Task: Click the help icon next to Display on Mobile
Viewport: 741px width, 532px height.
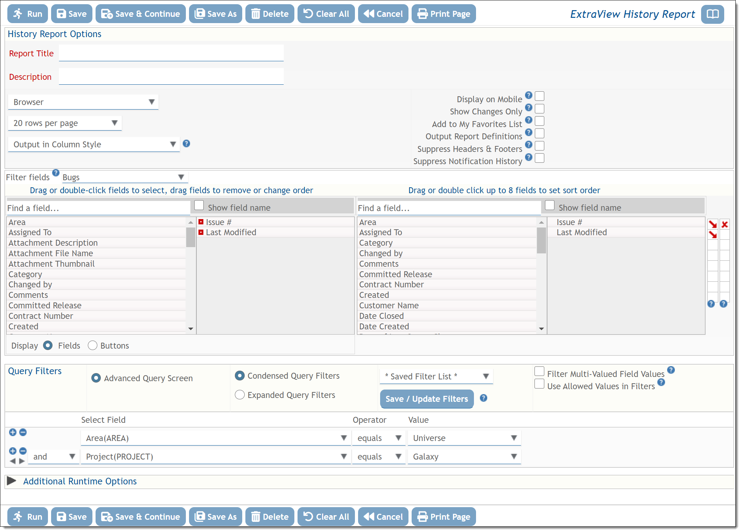Action: pos(529,95)
